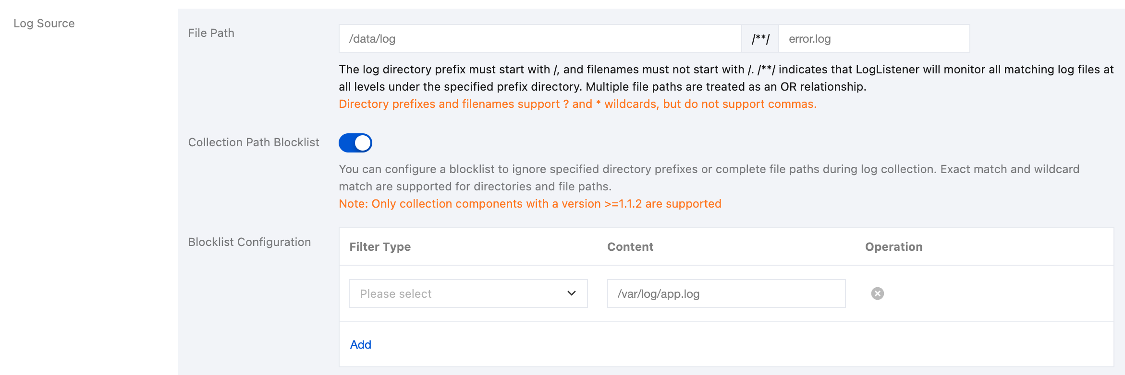Click the Filter Type column header
This screenshot has height=375, width=1125.
[x=380, y=247]
